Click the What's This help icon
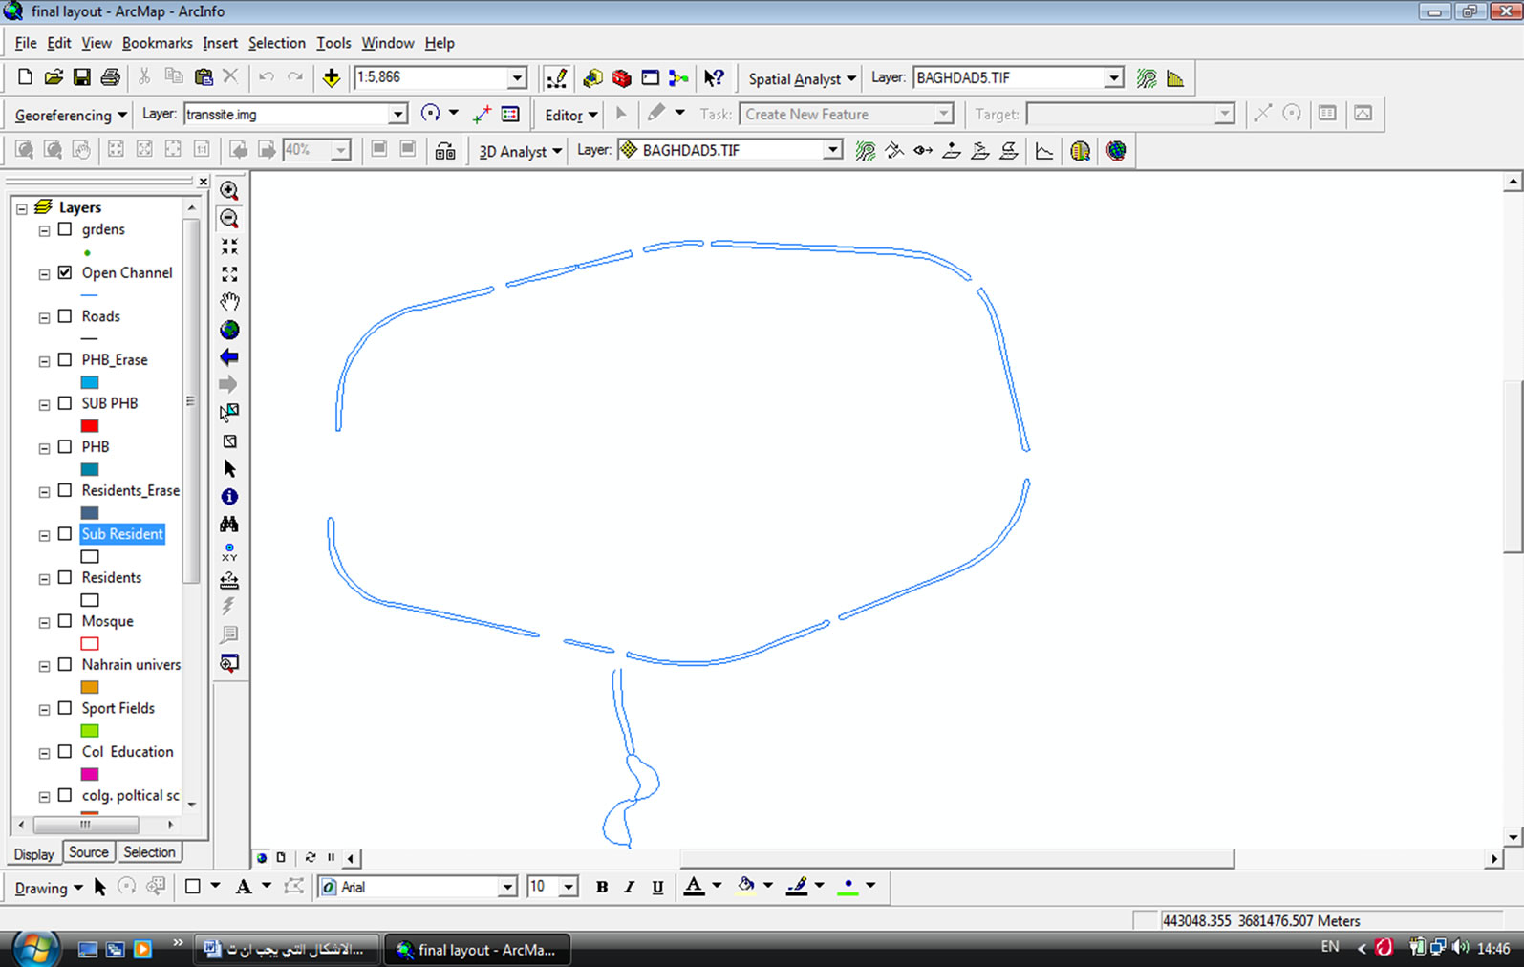The height and width of the screenshot is (967, 1524). tap(714, 78)
